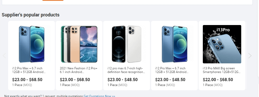Open 2021 New Fashion i12 Pro+ title

tap(79, 70)
